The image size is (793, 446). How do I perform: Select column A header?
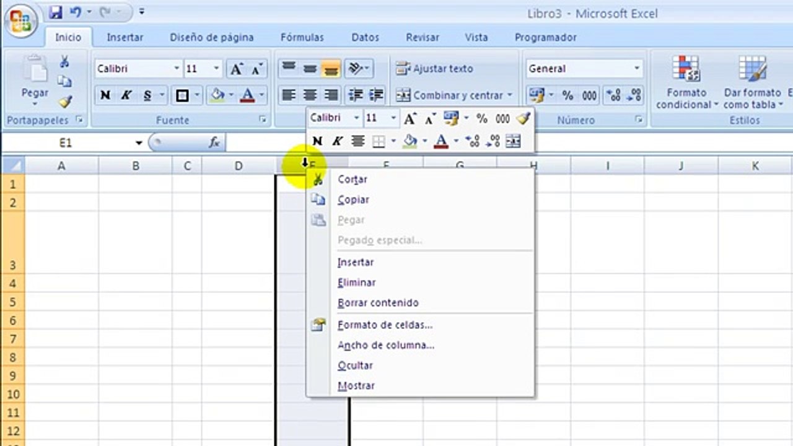(x=61, y=165)
